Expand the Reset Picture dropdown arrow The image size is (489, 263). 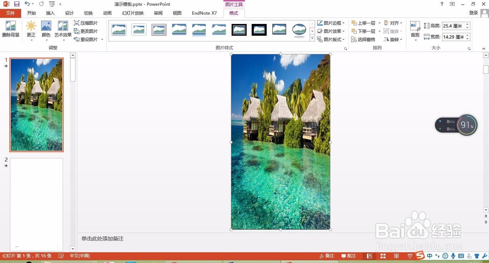pos(102,40)
